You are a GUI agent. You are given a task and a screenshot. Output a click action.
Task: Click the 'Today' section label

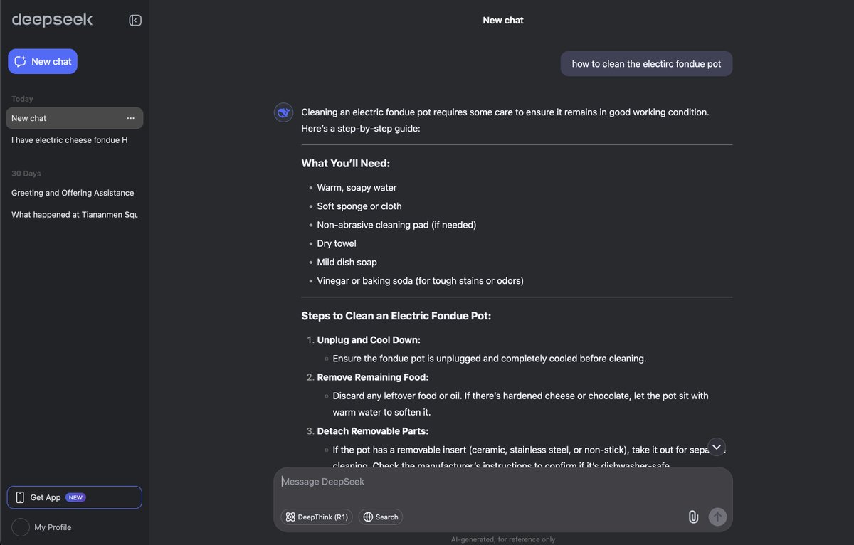click(22, 99)
